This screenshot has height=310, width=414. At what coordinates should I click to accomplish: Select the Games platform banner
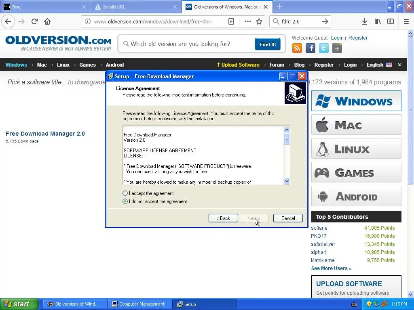[356, 172]
